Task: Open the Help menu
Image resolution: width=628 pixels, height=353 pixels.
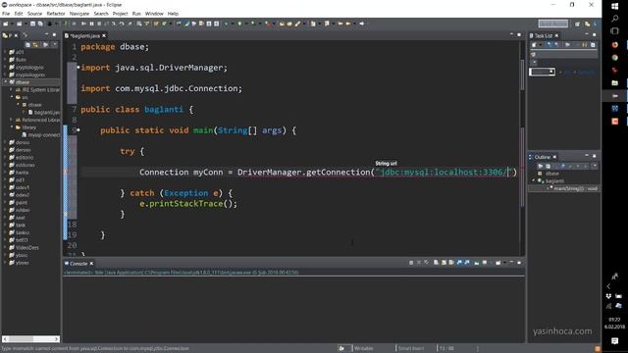Action: pos(173,14)
